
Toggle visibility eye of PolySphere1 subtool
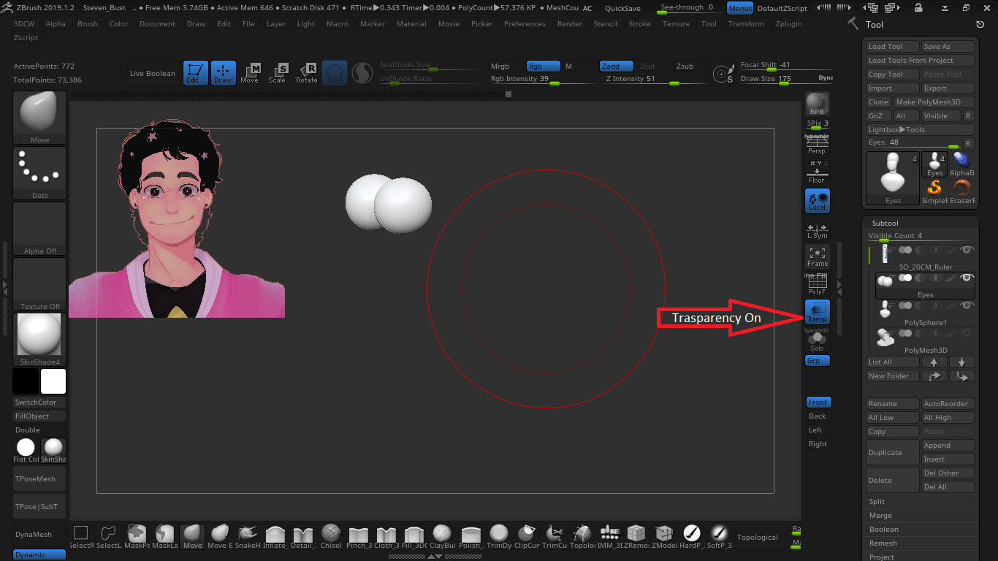(967, 305)
